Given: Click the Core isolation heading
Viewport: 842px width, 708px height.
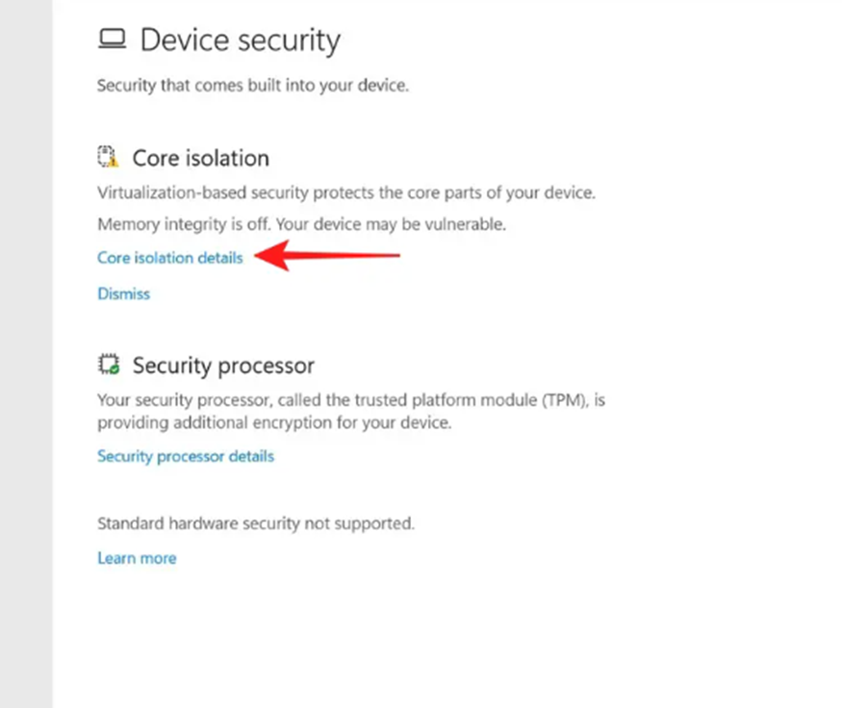Looking at the screenshot, I should (201, 159).
